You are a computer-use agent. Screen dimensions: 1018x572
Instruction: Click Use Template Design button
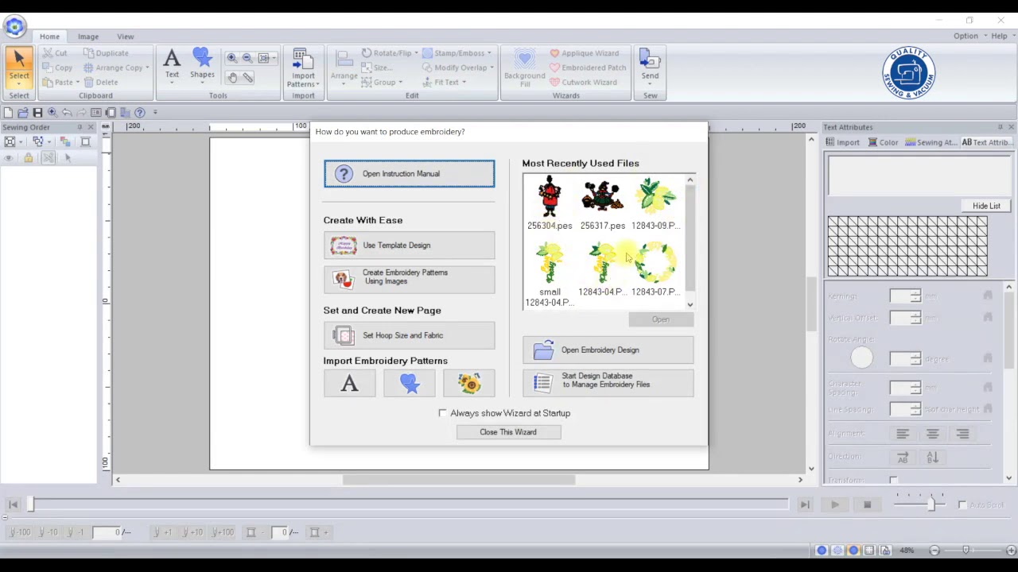[409, 245]
